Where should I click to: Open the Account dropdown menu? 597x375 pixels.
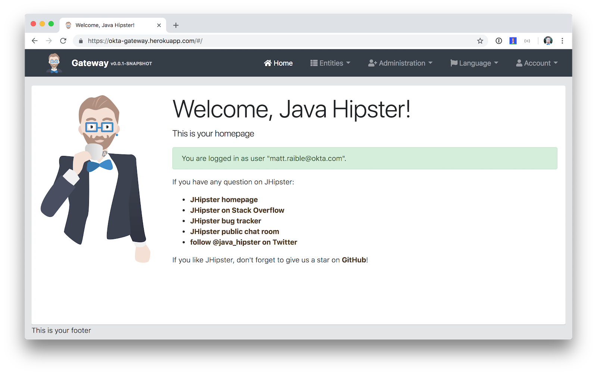click(x=537, y=63)
